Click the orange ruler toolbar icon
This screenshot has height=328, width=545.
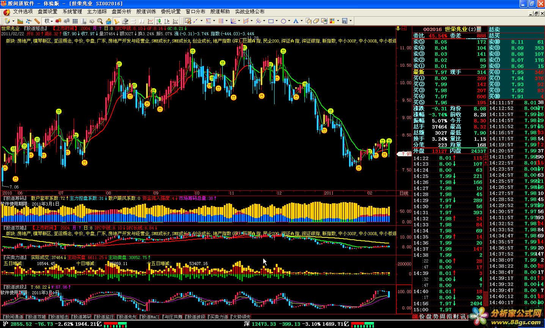[37, 21]
